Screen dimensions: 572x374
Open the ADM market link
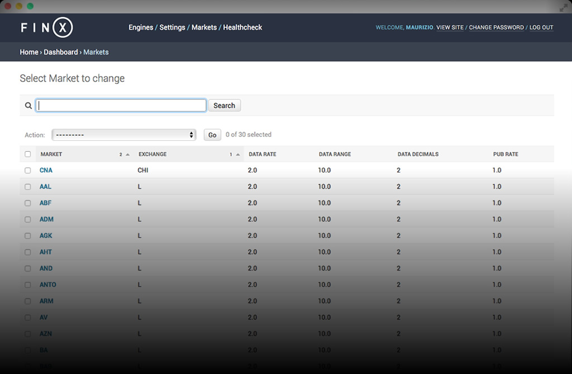46,219
